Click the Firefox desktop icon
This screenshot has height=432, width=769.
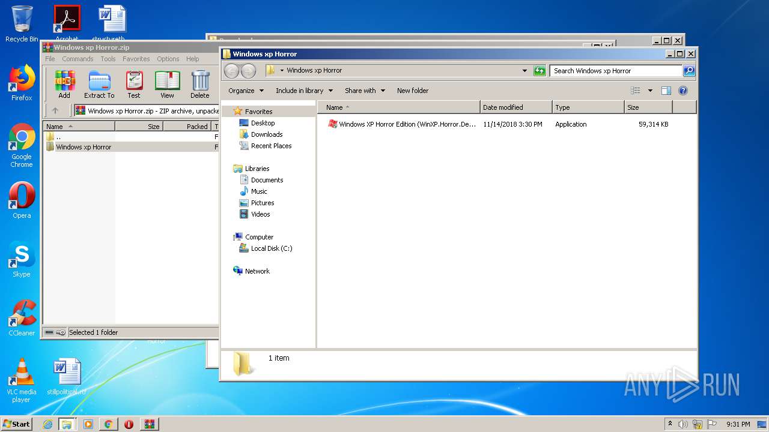tap(22, 83)
